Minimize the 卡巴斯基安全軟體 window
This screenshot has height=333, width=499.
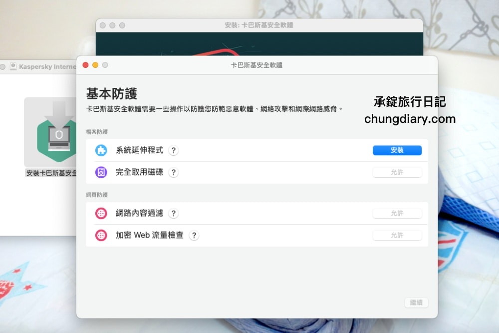point(95,65)
